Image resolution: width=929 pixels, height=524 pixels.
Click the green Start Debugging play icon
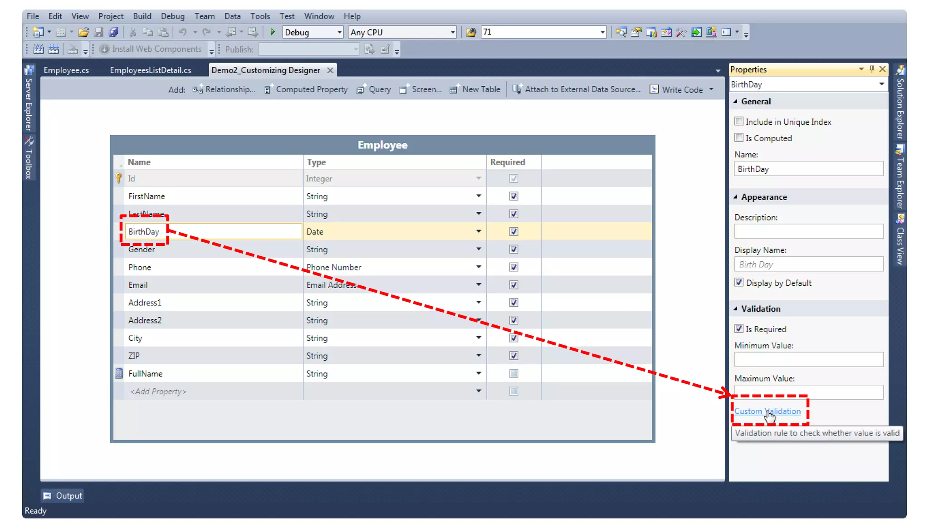(x=273, y=32)
